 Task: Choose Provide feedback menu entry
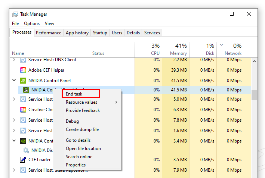click(x=87, y=110)
